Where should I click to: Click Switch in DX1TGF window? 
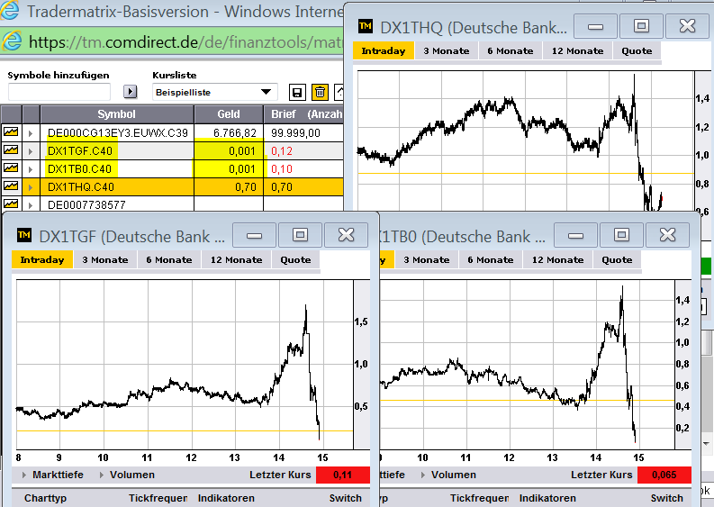pos(346,498)
